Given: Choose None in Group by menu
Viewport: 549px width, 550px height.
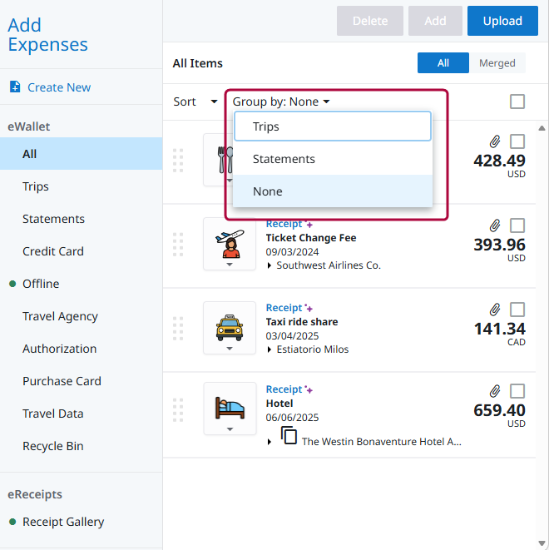Looking at the screenshot, I should [x=333, y=191].
